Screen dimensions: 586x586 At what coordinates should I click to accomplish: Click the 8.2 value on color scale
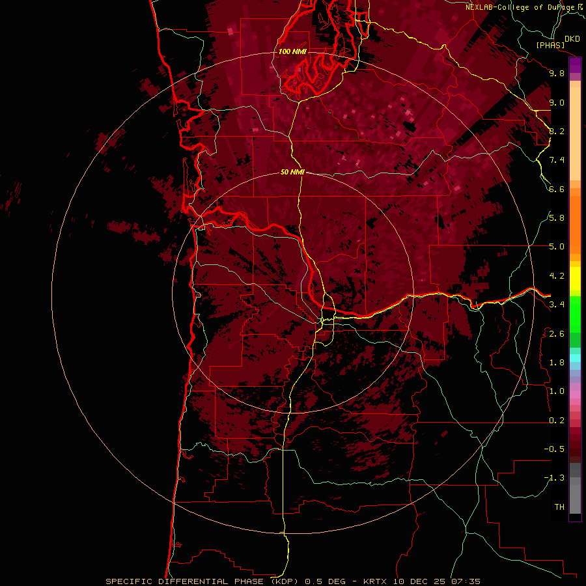click(x=557, y=131)
